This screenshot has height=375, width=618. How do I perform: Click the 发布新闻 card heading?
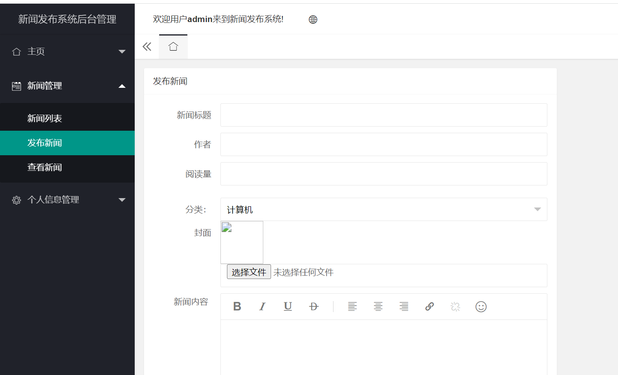click(170, 81)
